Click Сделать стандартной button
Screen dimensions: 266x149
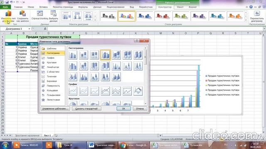click(x=86, y=108)
